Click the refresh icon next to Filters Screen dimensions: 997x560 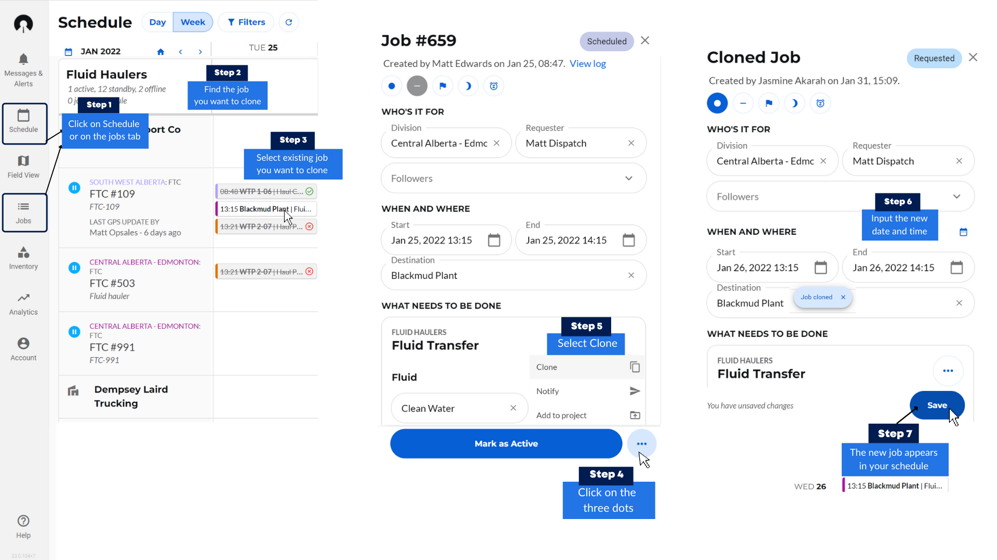pos(289,22)
